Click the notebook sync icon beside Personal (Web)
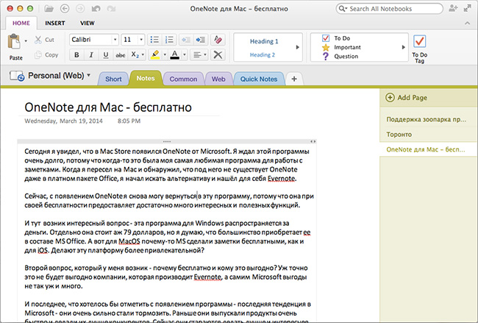The width and height of the screenshot is (478, 323). coord(16,76)
